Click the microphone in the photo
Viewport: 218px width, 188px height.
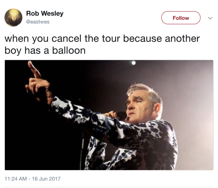[x=122, y=115]
